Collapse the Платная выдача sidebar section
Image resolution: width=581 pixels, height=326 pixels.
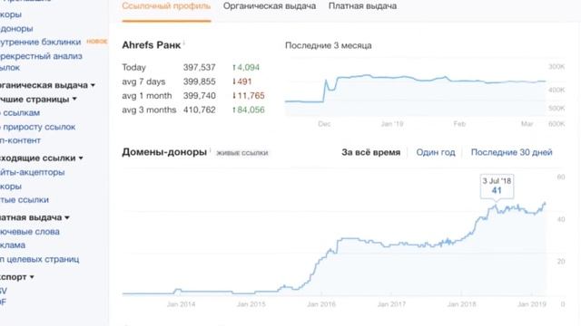pos(66,217)
